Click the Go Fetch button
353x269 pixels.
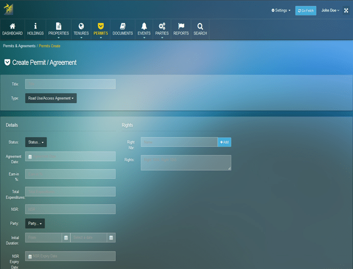point(305,10)
